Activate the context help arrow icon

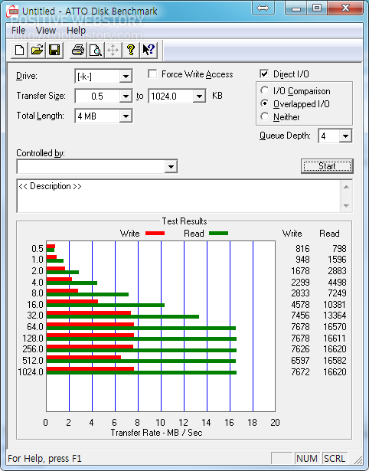click(x=149, y=51)
